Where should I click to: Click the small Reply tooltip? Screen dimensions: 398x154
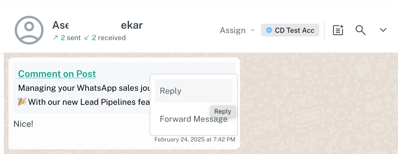coord(223,111)
